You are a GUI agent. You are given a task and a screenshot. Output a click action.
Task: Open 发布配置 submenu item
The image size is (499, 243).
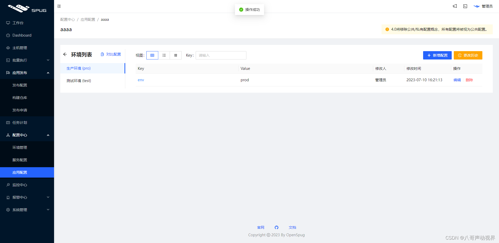(x=27, y=85)
